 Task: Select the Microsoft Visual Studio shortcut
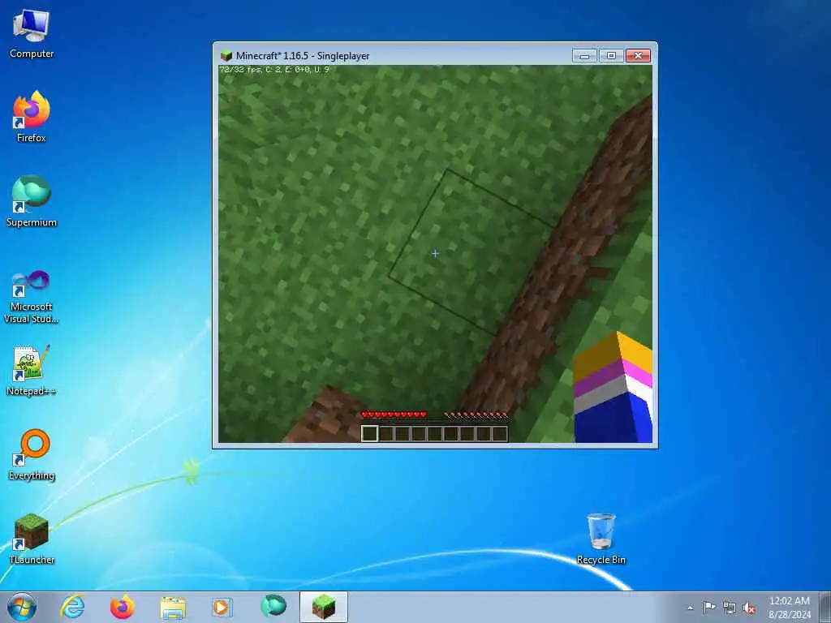coord(32,297)
